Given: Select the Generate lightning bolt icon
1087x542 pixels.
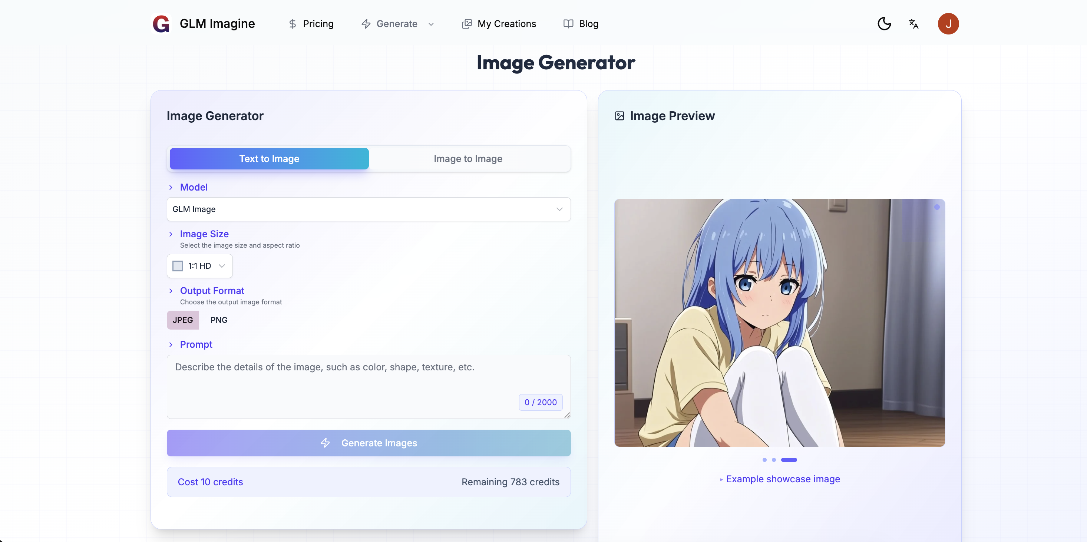Looking at the screenshot, I should click(x=366, y=24).
